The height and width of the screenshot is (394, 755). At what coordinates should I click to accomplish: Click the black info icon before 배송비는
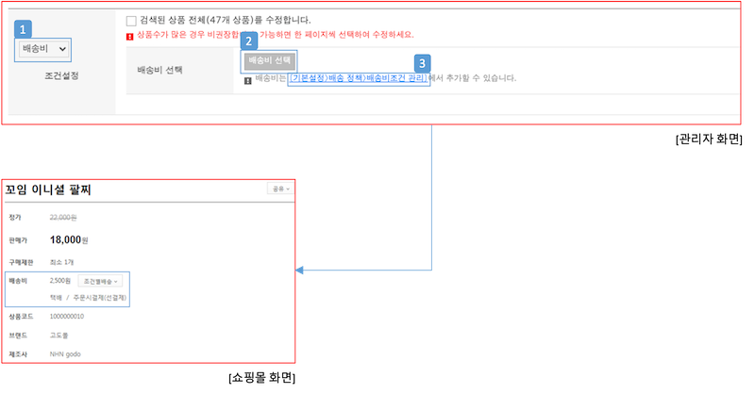tap(247, 79)
